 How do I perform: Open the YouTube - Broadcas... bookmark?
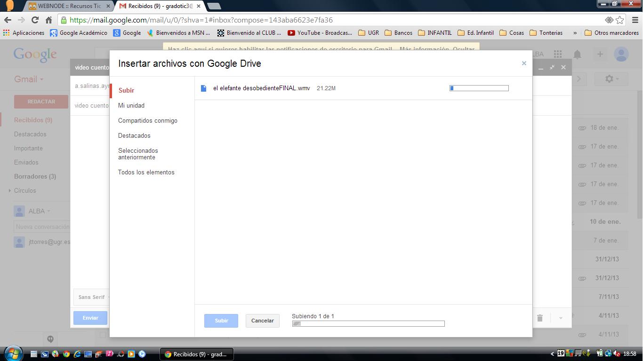click(x=320, y=33)
